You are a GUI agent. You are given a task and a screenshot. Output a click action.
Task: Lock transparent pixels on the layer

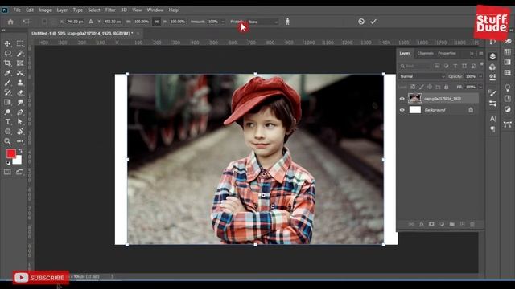[413, 87]
